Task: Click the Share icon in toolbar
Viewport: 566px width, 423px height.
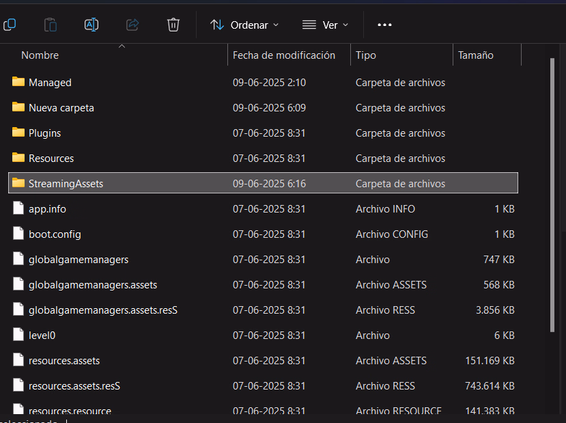Action: pyautogui.click(x=132, y=25)
